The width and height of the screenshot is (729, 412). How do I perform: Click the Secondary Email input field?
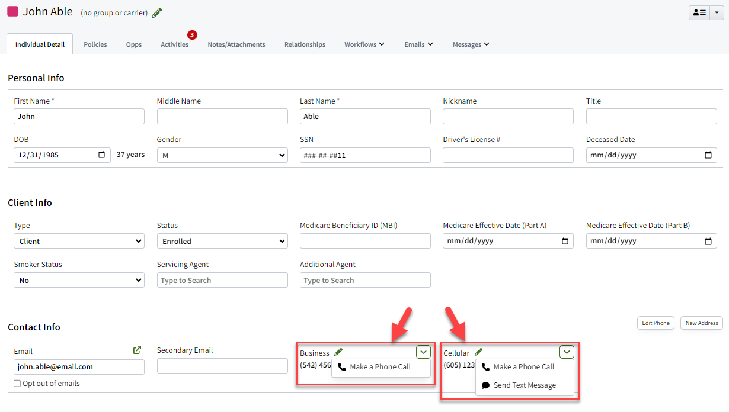[x=222, y=366]
